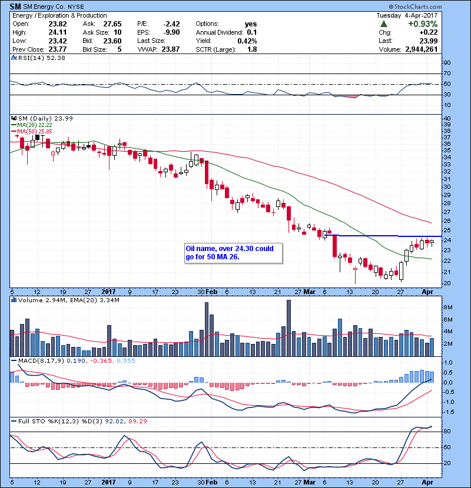This screenshot has width=471, height=488.
Task: Click the Apr label on bottom axis
Action: tap(427, 482)
